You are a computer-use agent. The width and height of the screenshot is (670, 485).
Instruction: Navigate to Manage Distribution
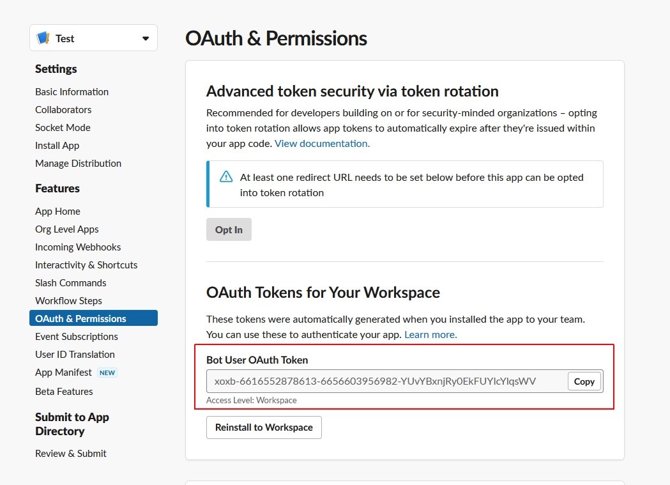[78, 164]
